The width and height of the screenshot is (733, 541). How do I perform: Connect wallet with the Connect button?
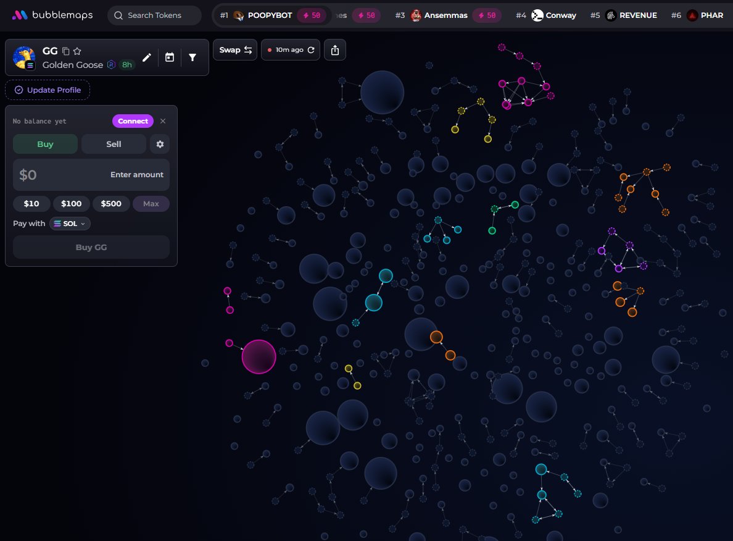[133, 121]
